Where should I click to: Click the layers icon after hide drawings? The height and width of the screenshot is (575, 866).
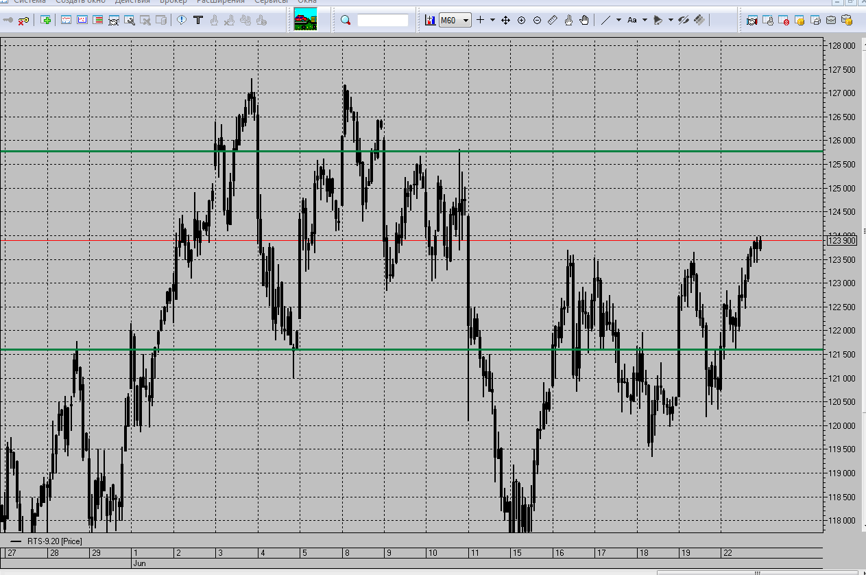699,21
